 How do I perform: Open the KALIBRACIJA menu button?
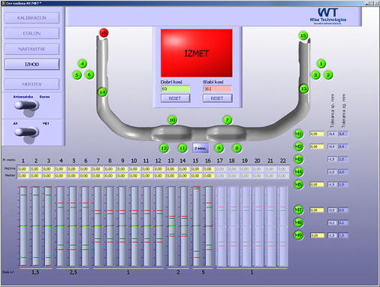[x=32, y=18]
